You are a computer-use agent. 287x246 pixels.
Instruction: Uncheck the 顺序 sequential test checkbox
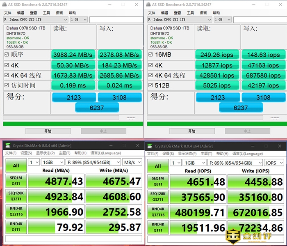point(7,55)
